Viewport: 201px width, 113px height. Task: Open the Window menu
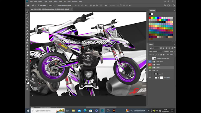tap(74, 1)
